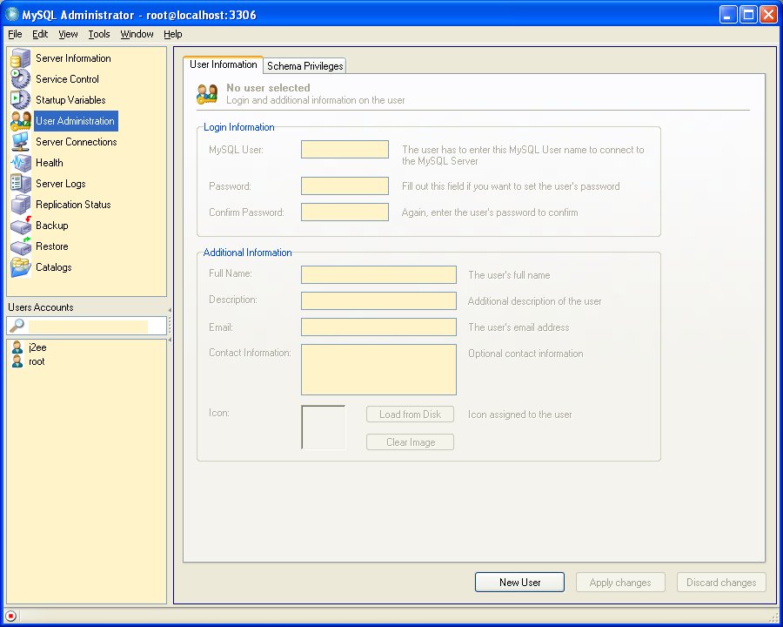
Task: Click the Discard changes button
Action: coord(721,582)
